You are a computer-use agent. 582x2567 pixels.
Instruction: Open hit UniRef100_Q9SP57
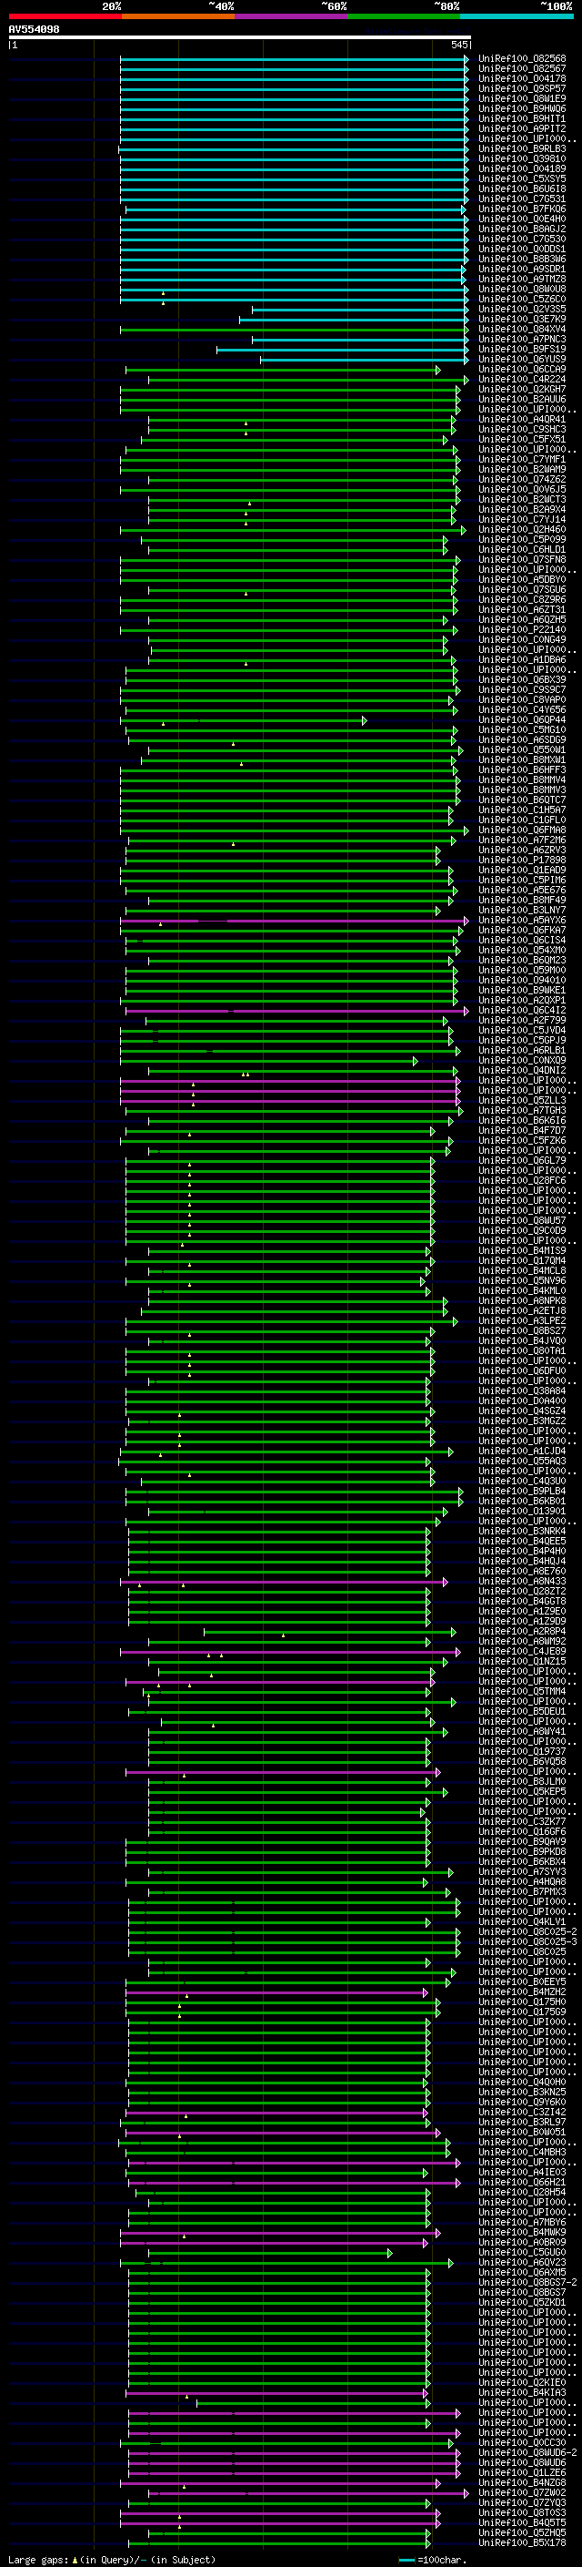[521, 88]
